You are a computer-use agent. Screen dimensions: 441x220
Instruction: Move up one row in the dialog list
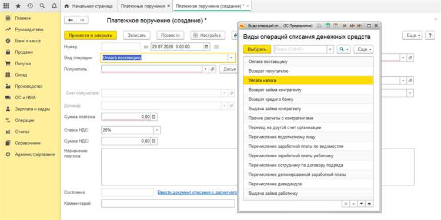[x=353, y=204]
